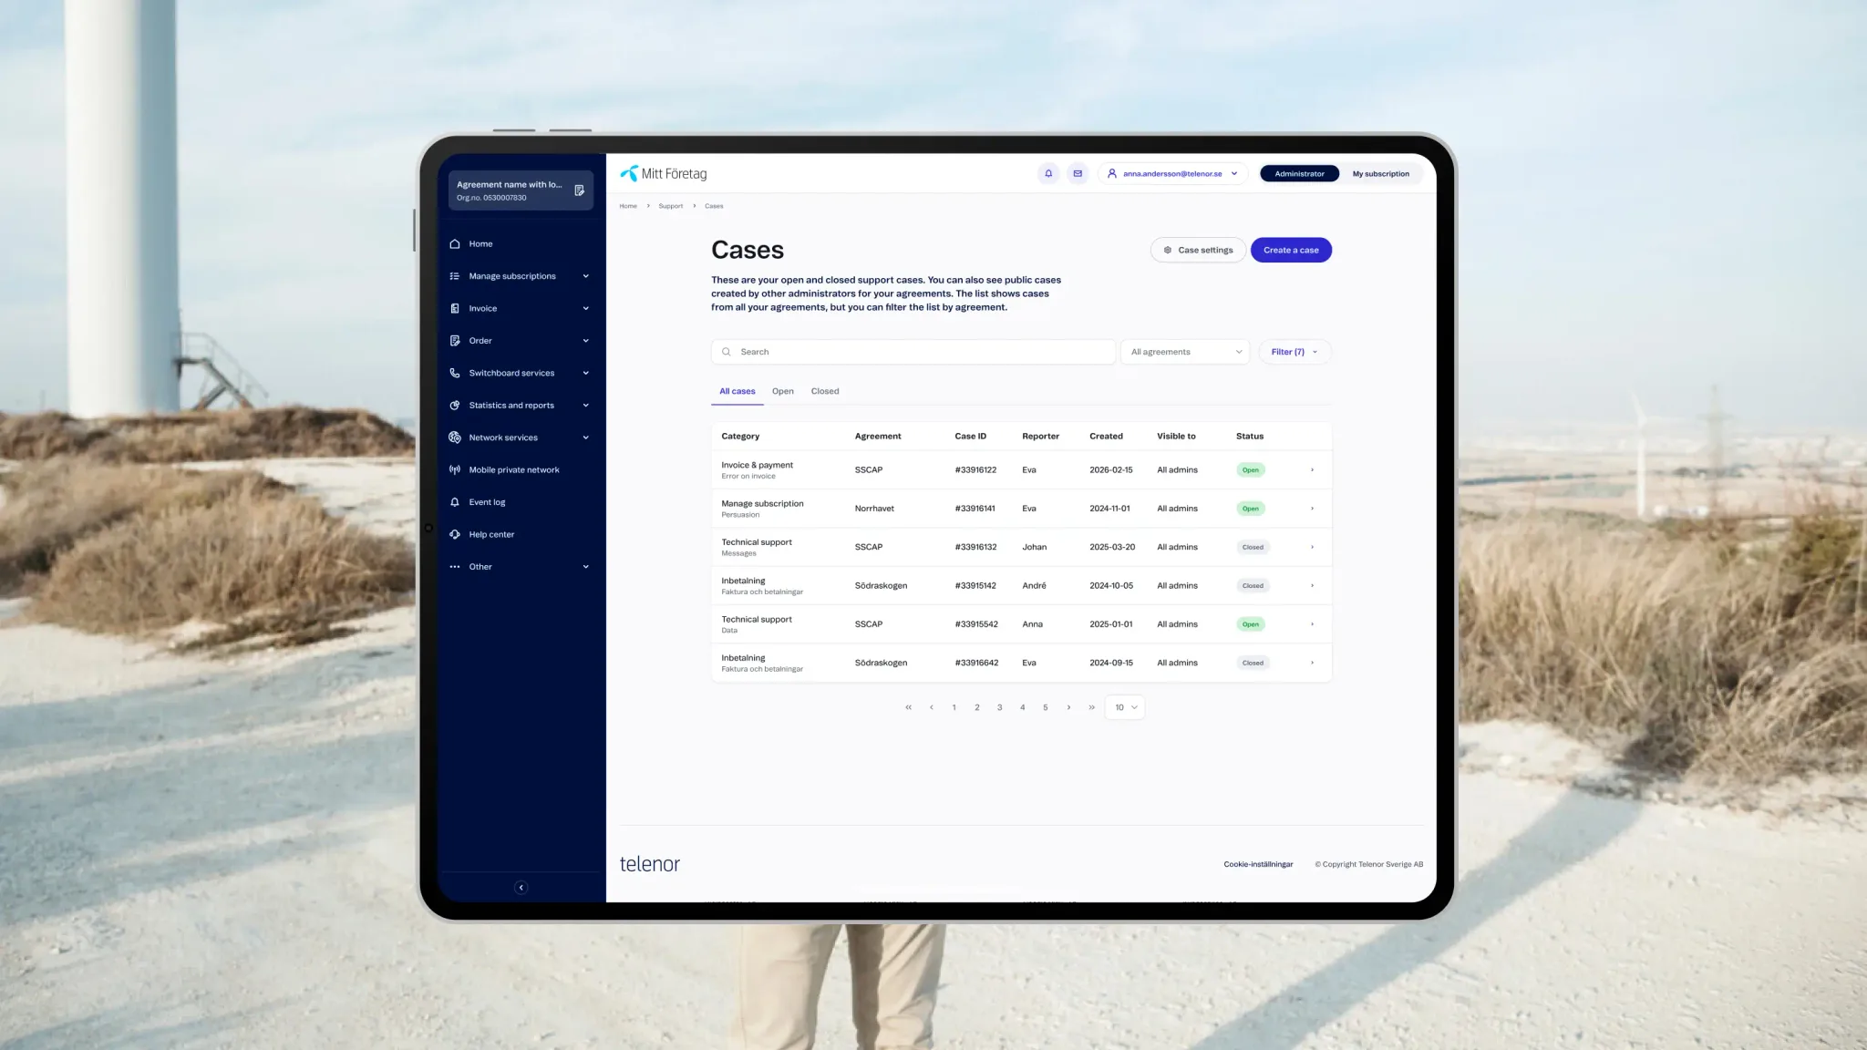Image resolution: width=1867 pixels, height=1050 pixels.
Task: Switch to Administrator mode
Action: [1299, 173]
